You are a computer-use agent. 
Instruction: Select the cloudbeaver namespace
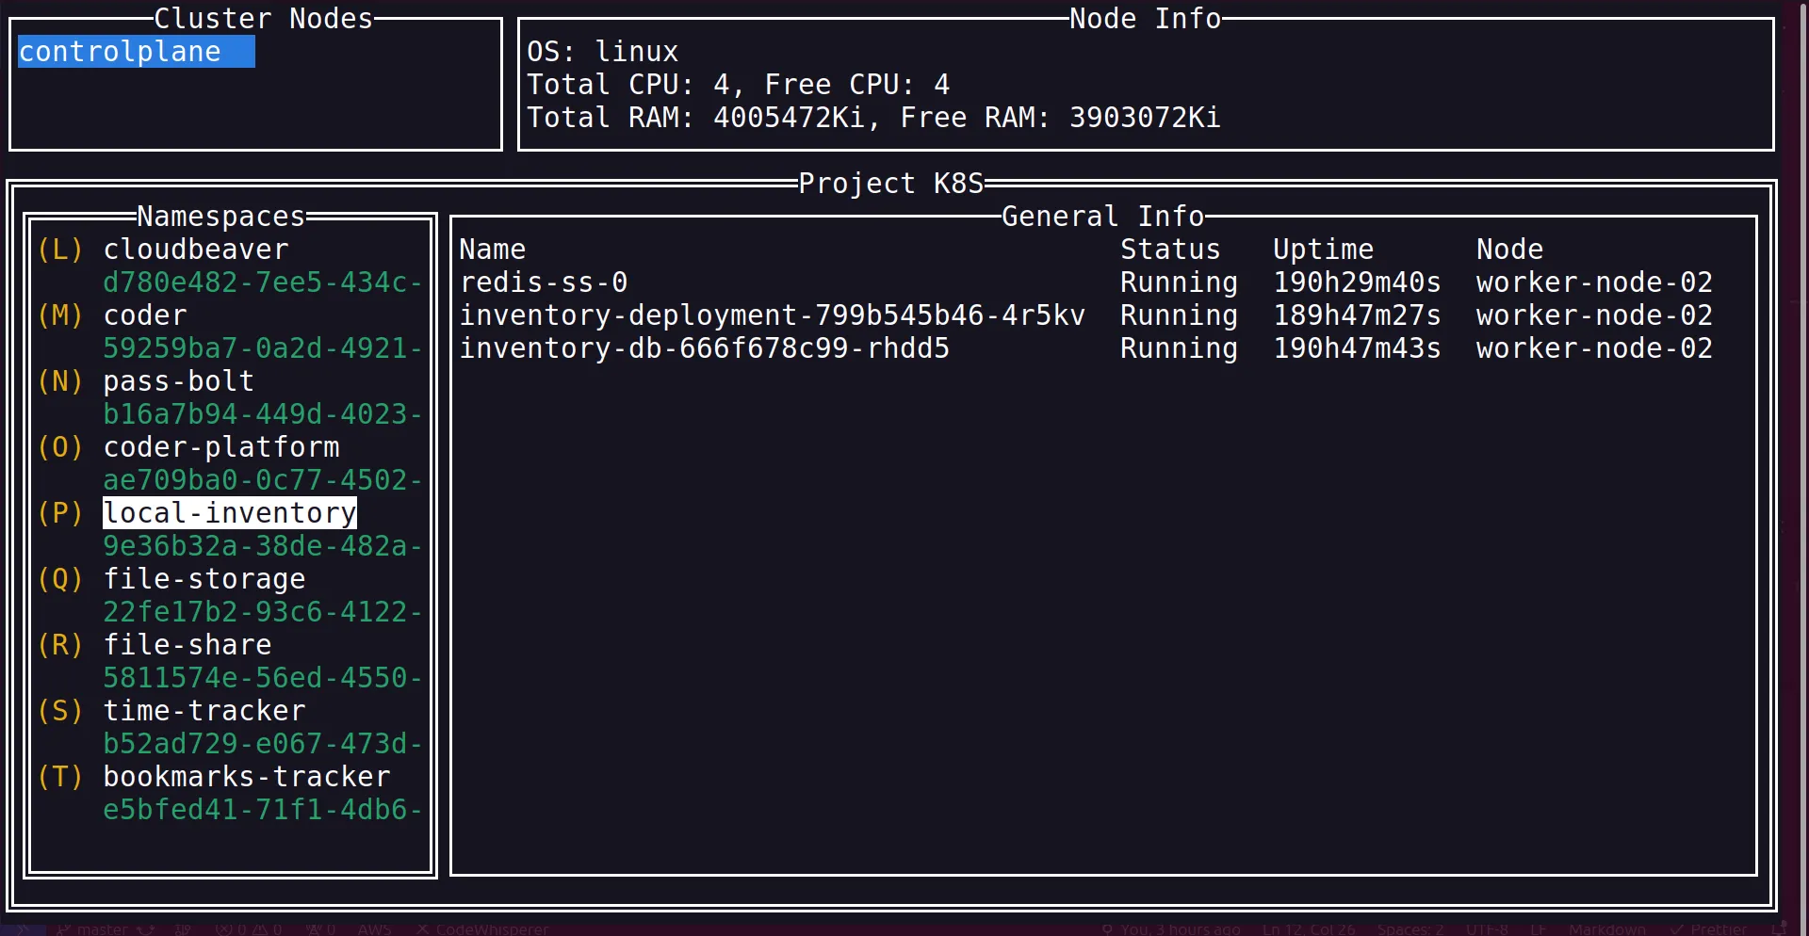[x=196, y=250]
